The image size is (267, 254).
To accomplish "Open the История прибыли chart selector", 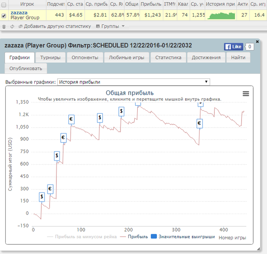I will [x=133, y=82].
